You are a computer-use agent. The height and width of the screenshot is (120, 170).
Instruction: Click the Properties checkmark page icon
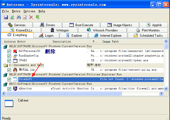(x=25, y=17)
